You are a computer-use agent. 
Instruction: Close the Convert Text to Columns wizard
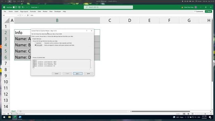tap(92, 31)
